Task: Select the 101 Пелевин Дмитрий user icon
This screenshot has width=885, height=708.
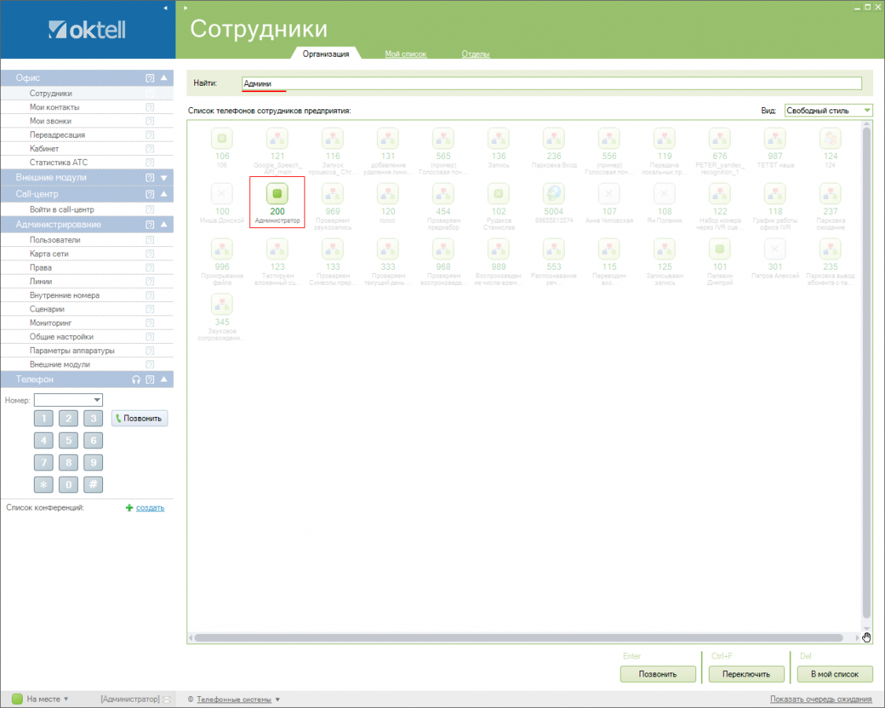Action: 720,250
